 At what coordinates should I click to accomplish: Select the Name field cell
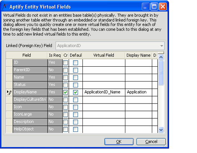[30, 77]
